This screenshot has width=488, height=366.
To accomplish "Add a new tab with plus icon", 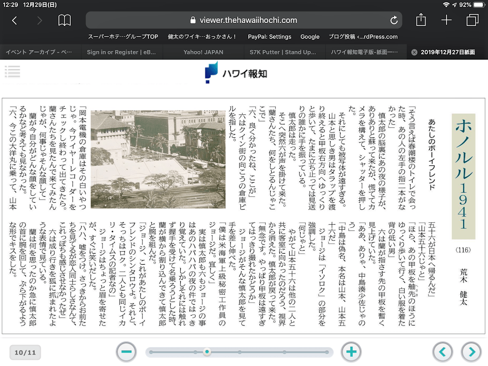I will pos(447,20).
